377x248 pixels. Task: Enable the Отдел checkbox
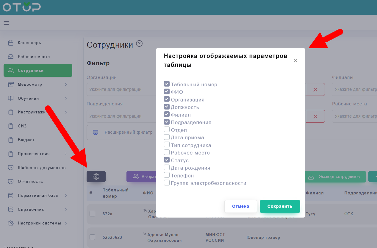(x=167, y=130)
